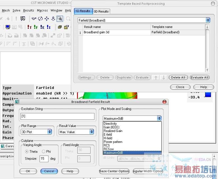Start the Eigenmode solver (blue E icon)
This screenshot has width=218, height=179.
(x=42, y=27)
